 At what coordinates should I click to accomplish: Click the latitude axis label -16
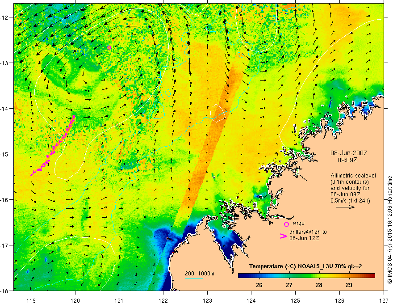point(5,200)
